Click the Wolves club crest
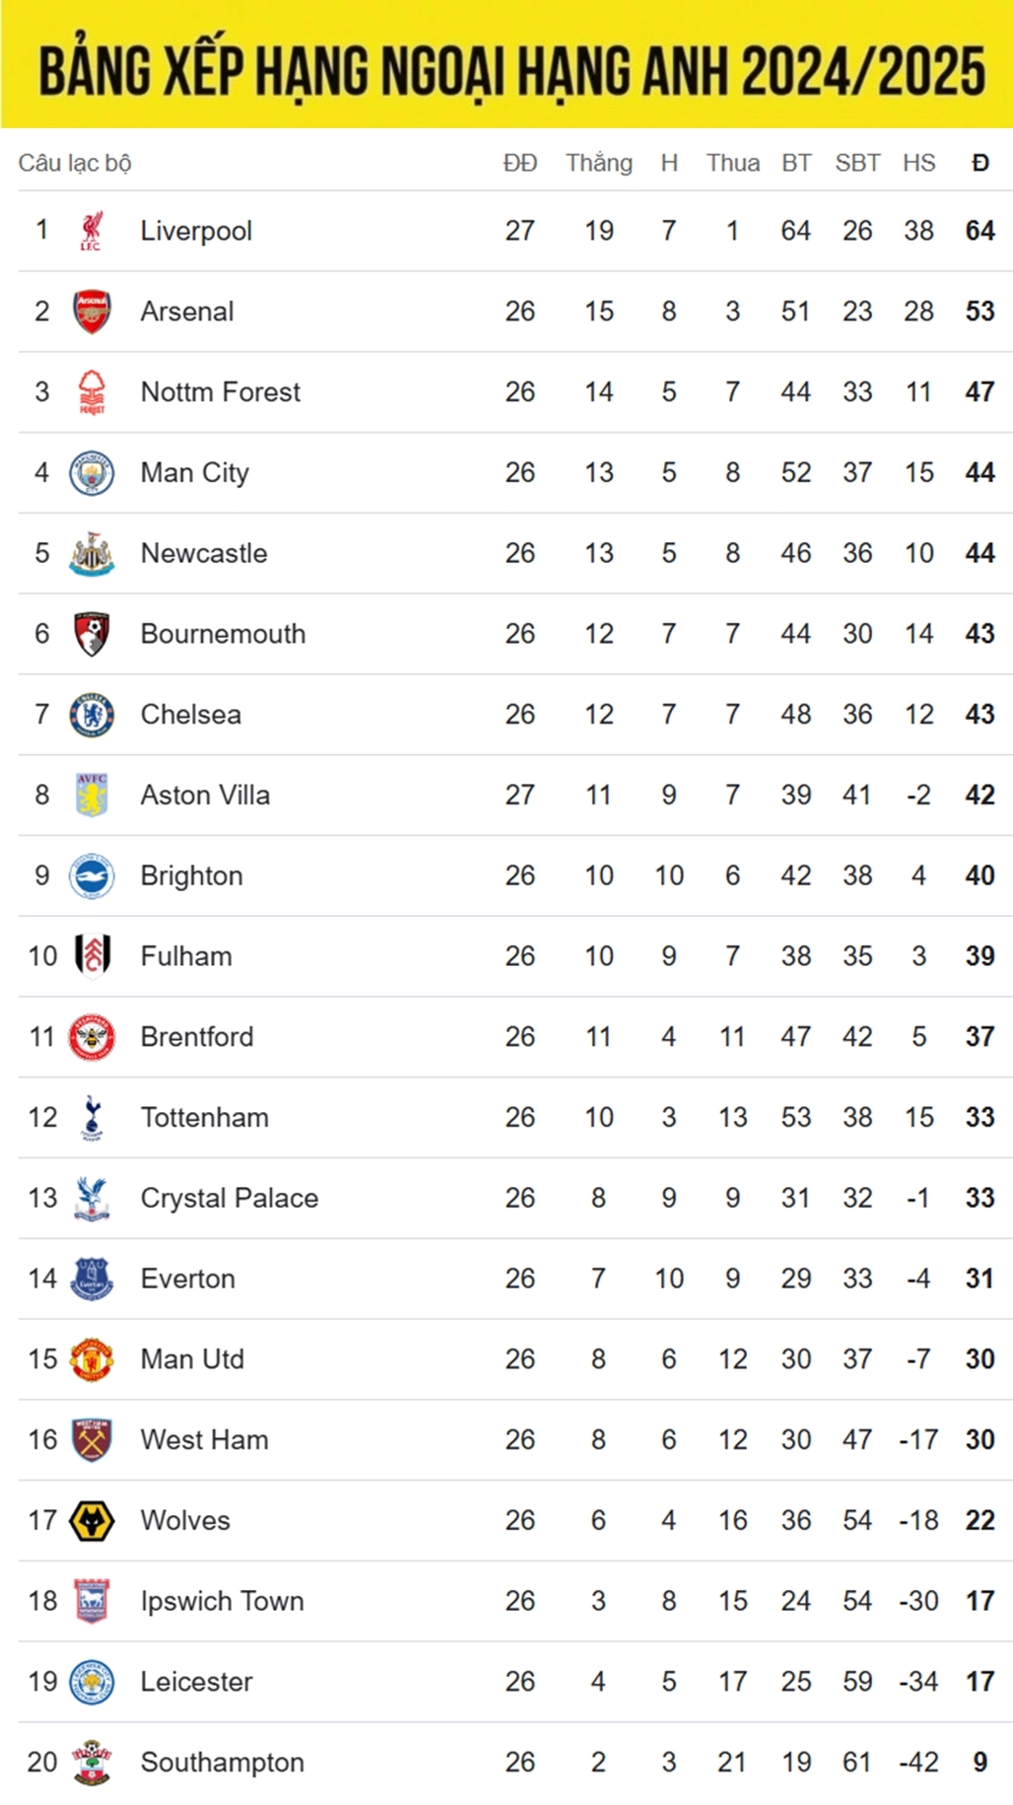This screenshot has width=1013, height=1805. 92,1521
